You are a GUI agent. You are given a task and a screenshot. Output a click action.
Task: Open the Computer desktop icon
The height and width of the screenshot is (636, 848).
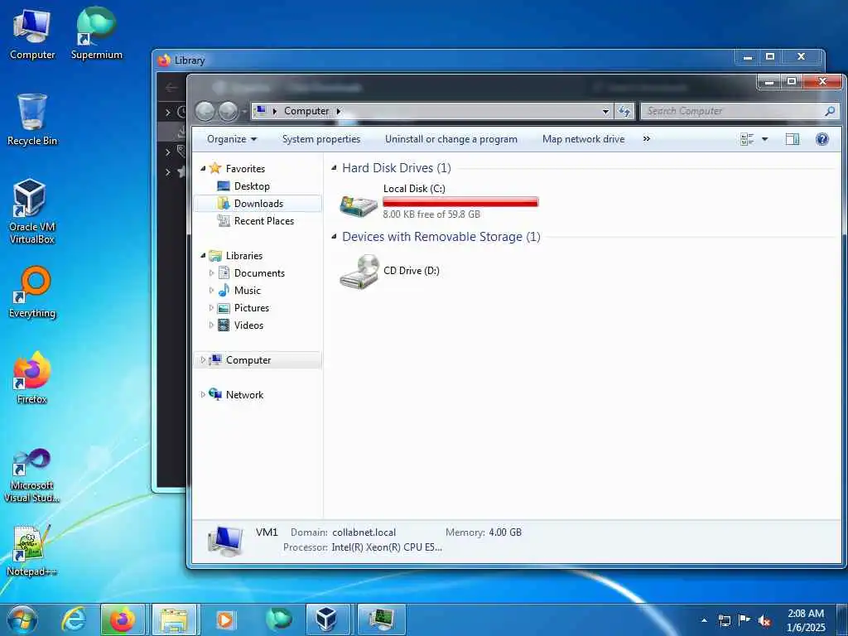tap(32, 33)
